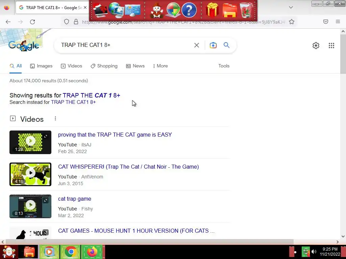Screen dimensions: 346x259
Task: Open the candy cane recycle bin dock icon
Action: pyautogui.click(x=246, y=10)
